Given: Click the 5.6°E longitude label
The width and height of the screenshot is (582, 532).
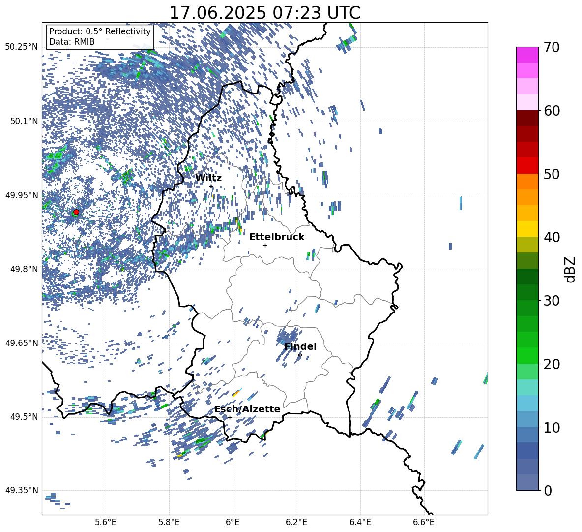Looking at the screenshot, I should (106, 522).
